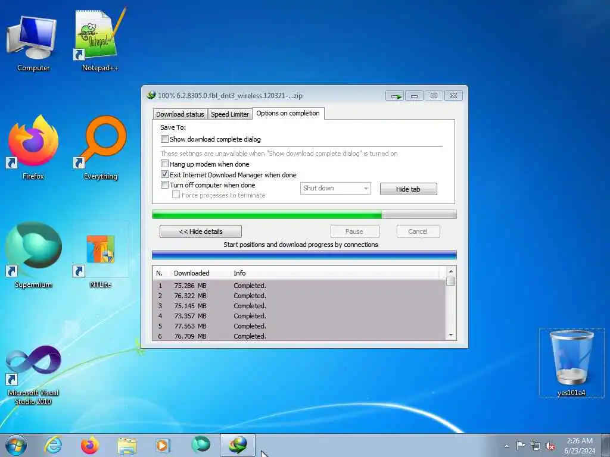Viewport: 610px width, 457px height.
Task: Launch Internet Explorer from the taskbar
Action: click(53, 445)
